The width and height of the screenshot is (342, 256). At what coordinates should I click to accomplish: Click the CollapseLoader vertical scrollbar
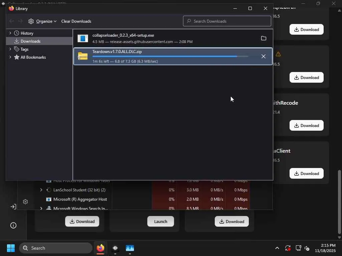[x=339, y=202]
